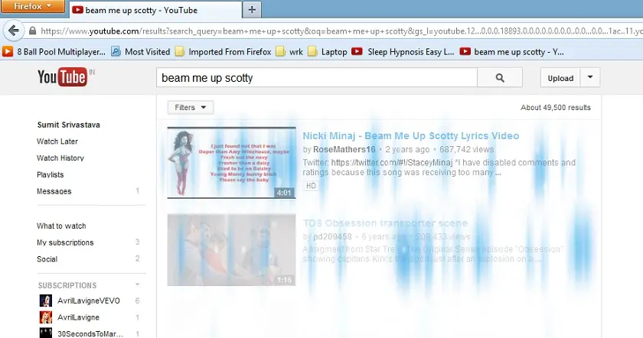The image size is (643, 338).
Task: Open 'TOS Obsession transporter scene' title link
Action: point(385,223)
